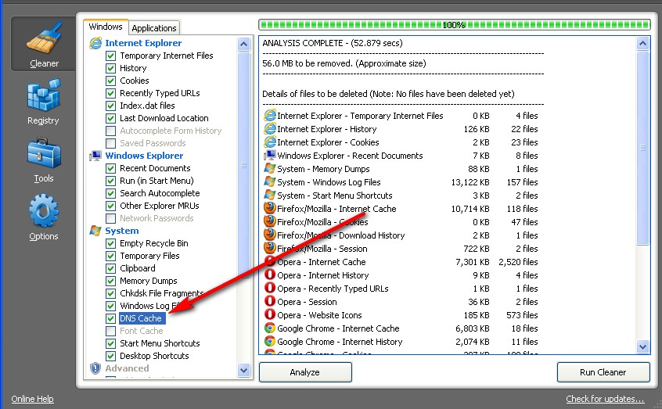This screenshot has width=662, height=409.
Task: Click the Windows Explorer group icon
Action: 95,156
